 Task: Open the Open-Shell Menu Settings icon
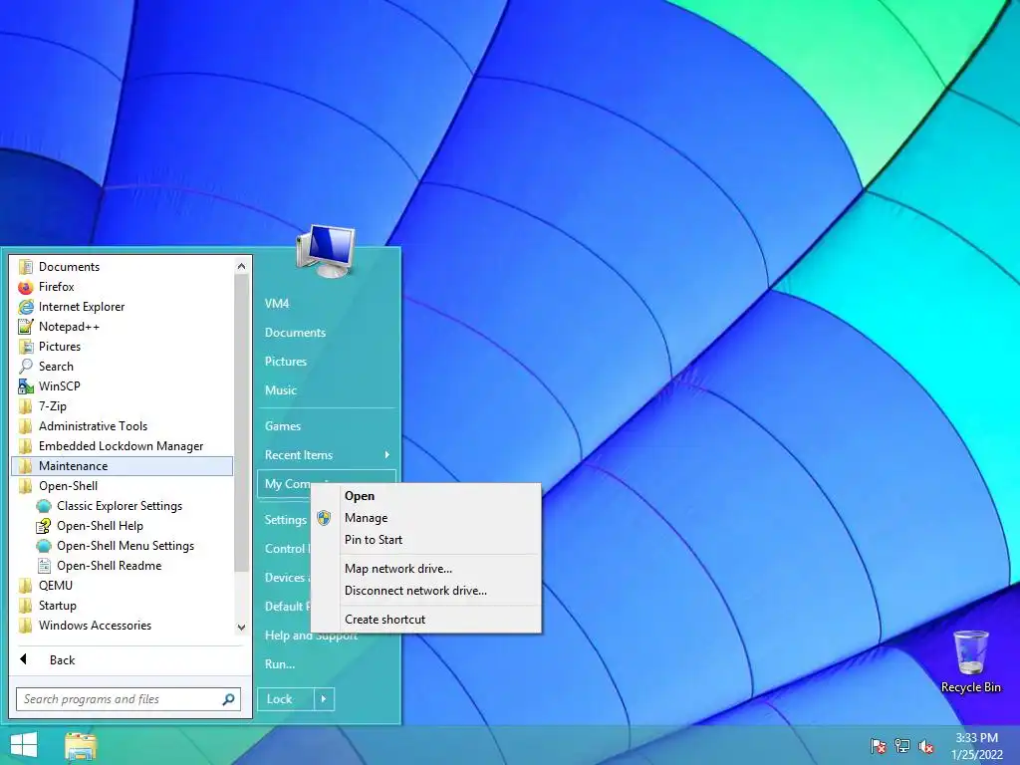[44, 546]
